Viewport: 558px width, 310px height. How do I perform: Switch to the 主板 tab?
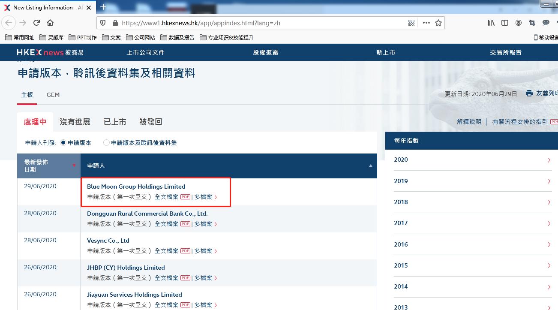tap(27, 95)
